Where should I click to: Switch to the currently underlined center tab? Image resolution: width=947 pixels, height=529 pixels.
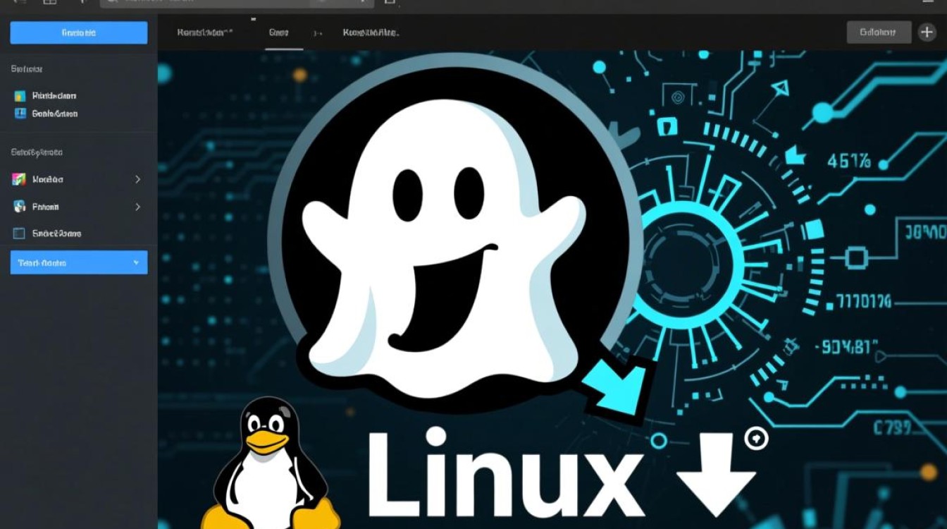(x=279, y=32)
